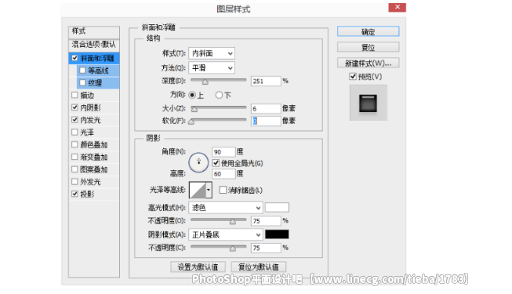This screenshot has height=294, width=512.
Task: Open the 内发光 settings entry
Action: (90, 120)
